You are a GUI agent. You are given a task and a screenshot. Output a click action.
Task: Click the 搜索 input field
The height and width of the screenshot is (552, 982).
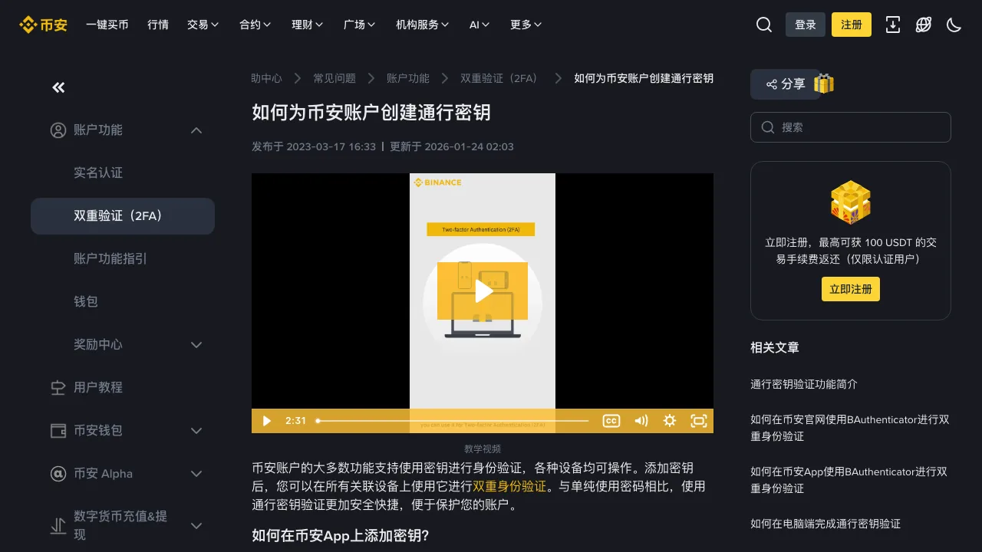(x=851, y=127)
